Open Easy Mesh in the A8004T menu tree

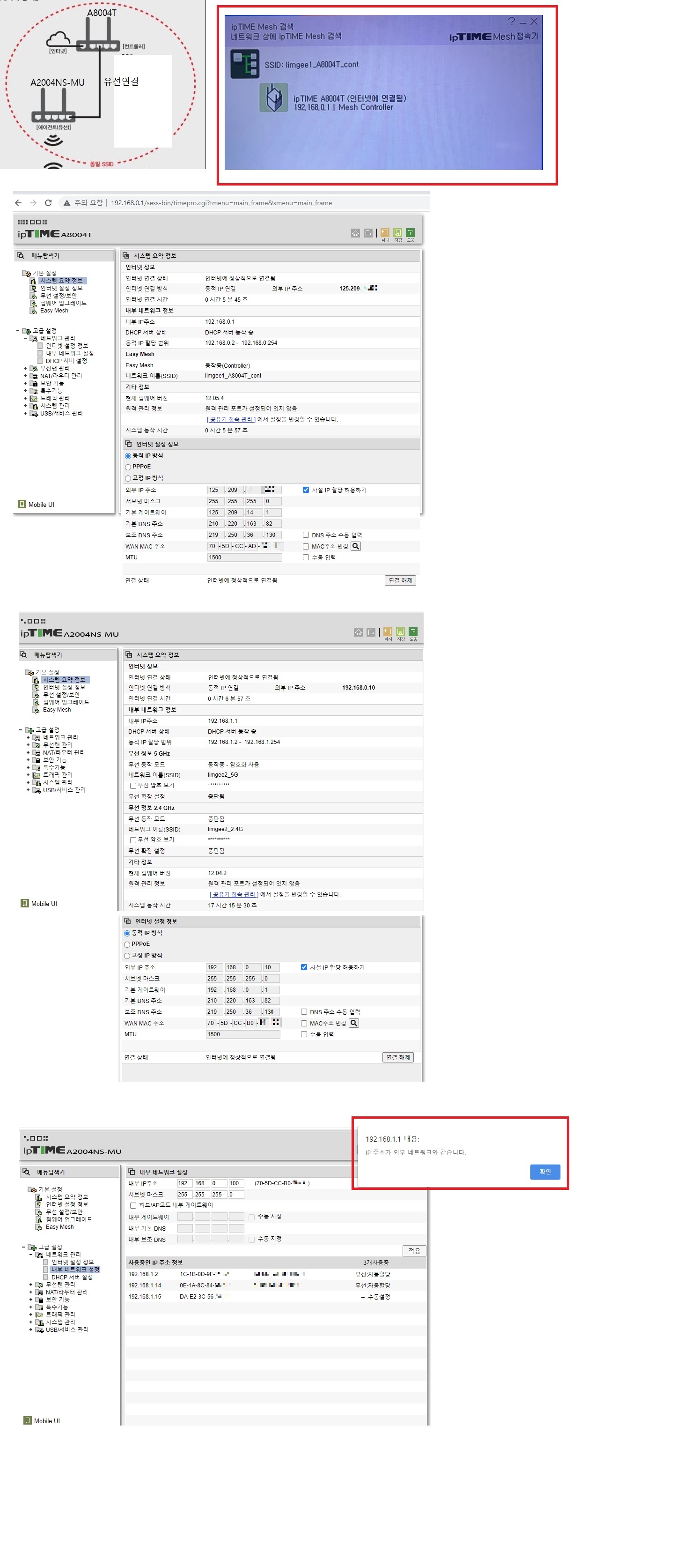54,311
